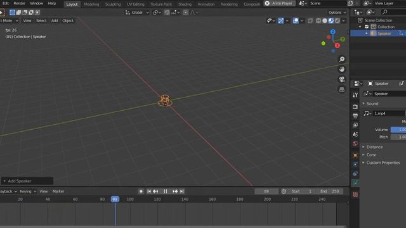Open the View Layer properties tab
Viewport: 406px width, 228px height.
[355, 125]
